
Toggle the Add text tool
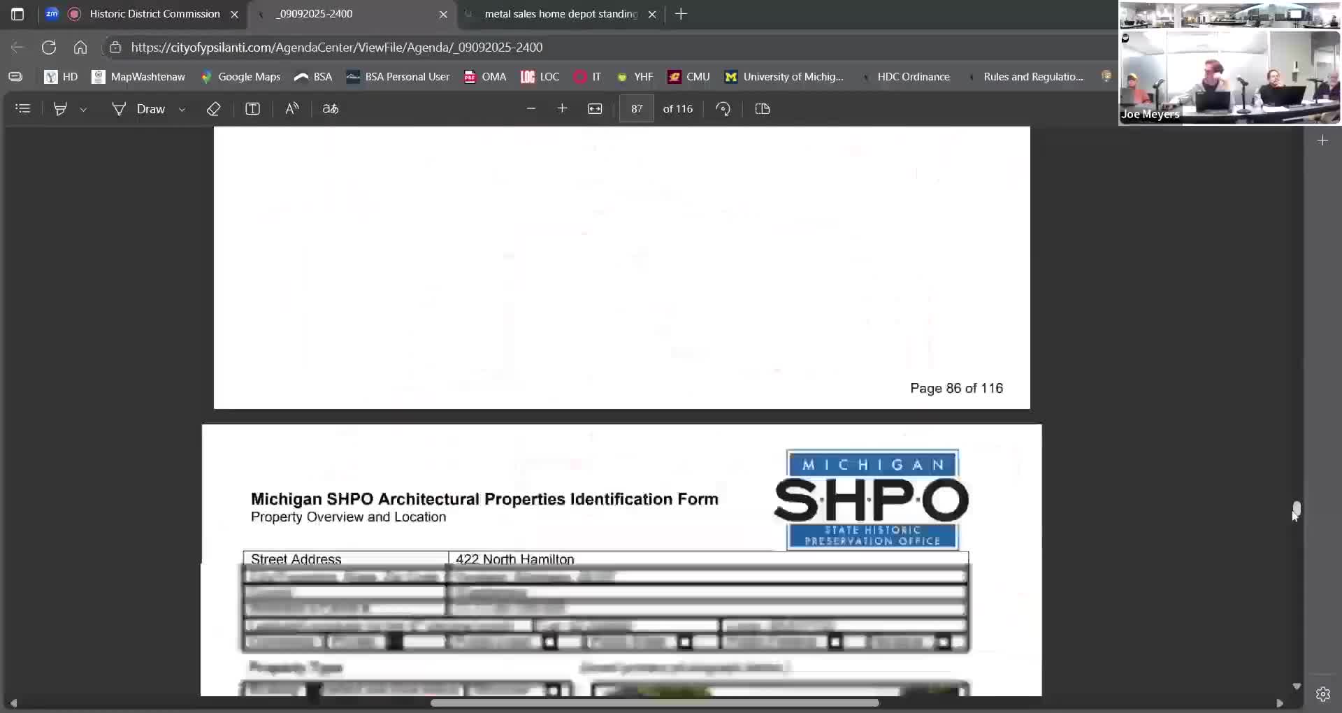[x=252, y=109]
